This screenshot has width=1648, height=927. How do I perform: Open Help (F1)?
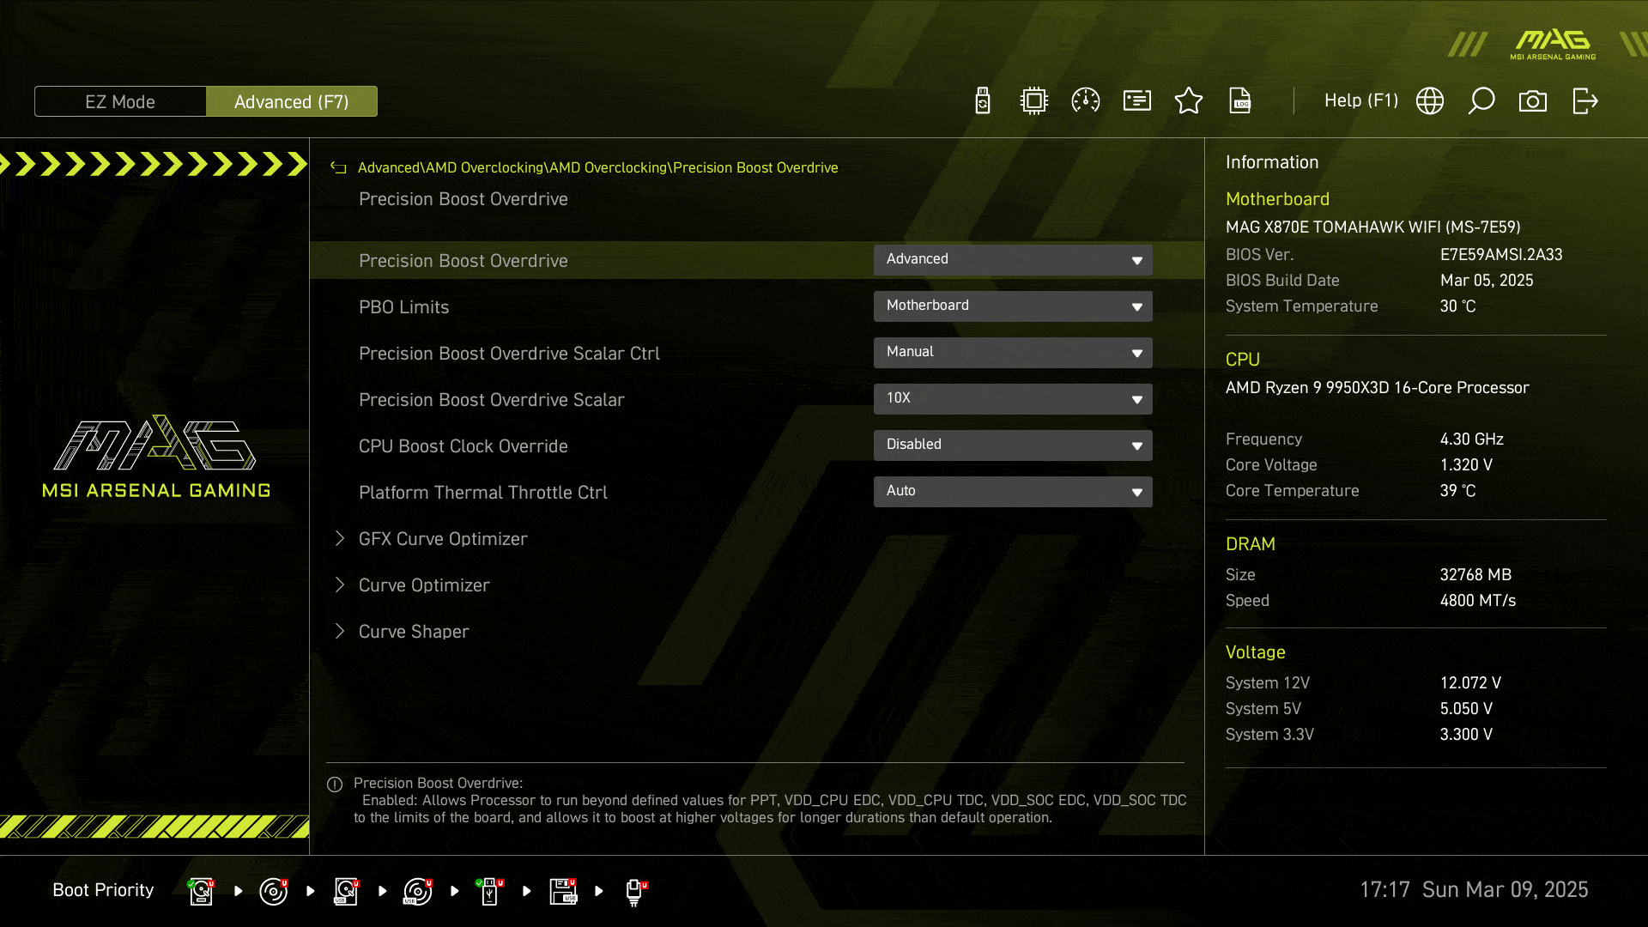1361,100
